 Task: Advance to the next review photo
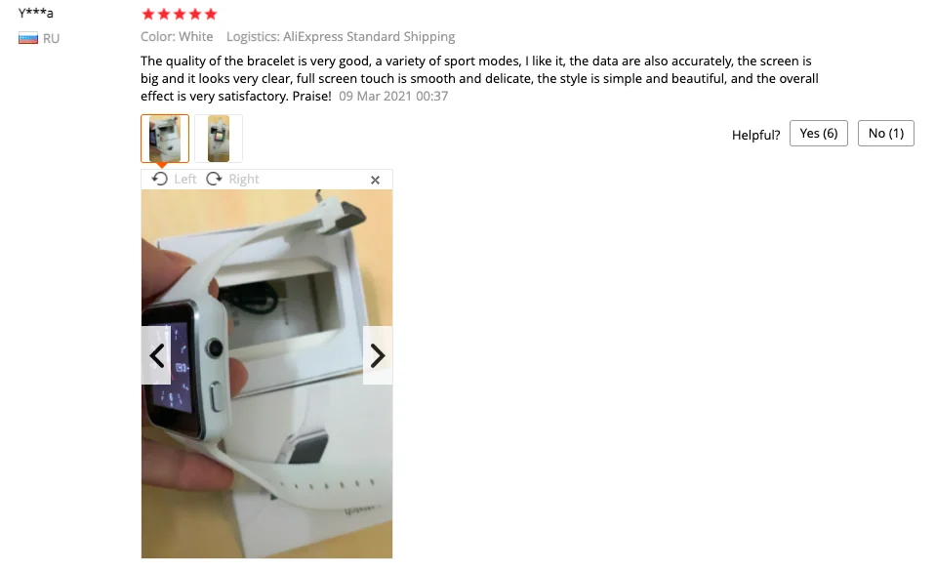click(378, 356)
